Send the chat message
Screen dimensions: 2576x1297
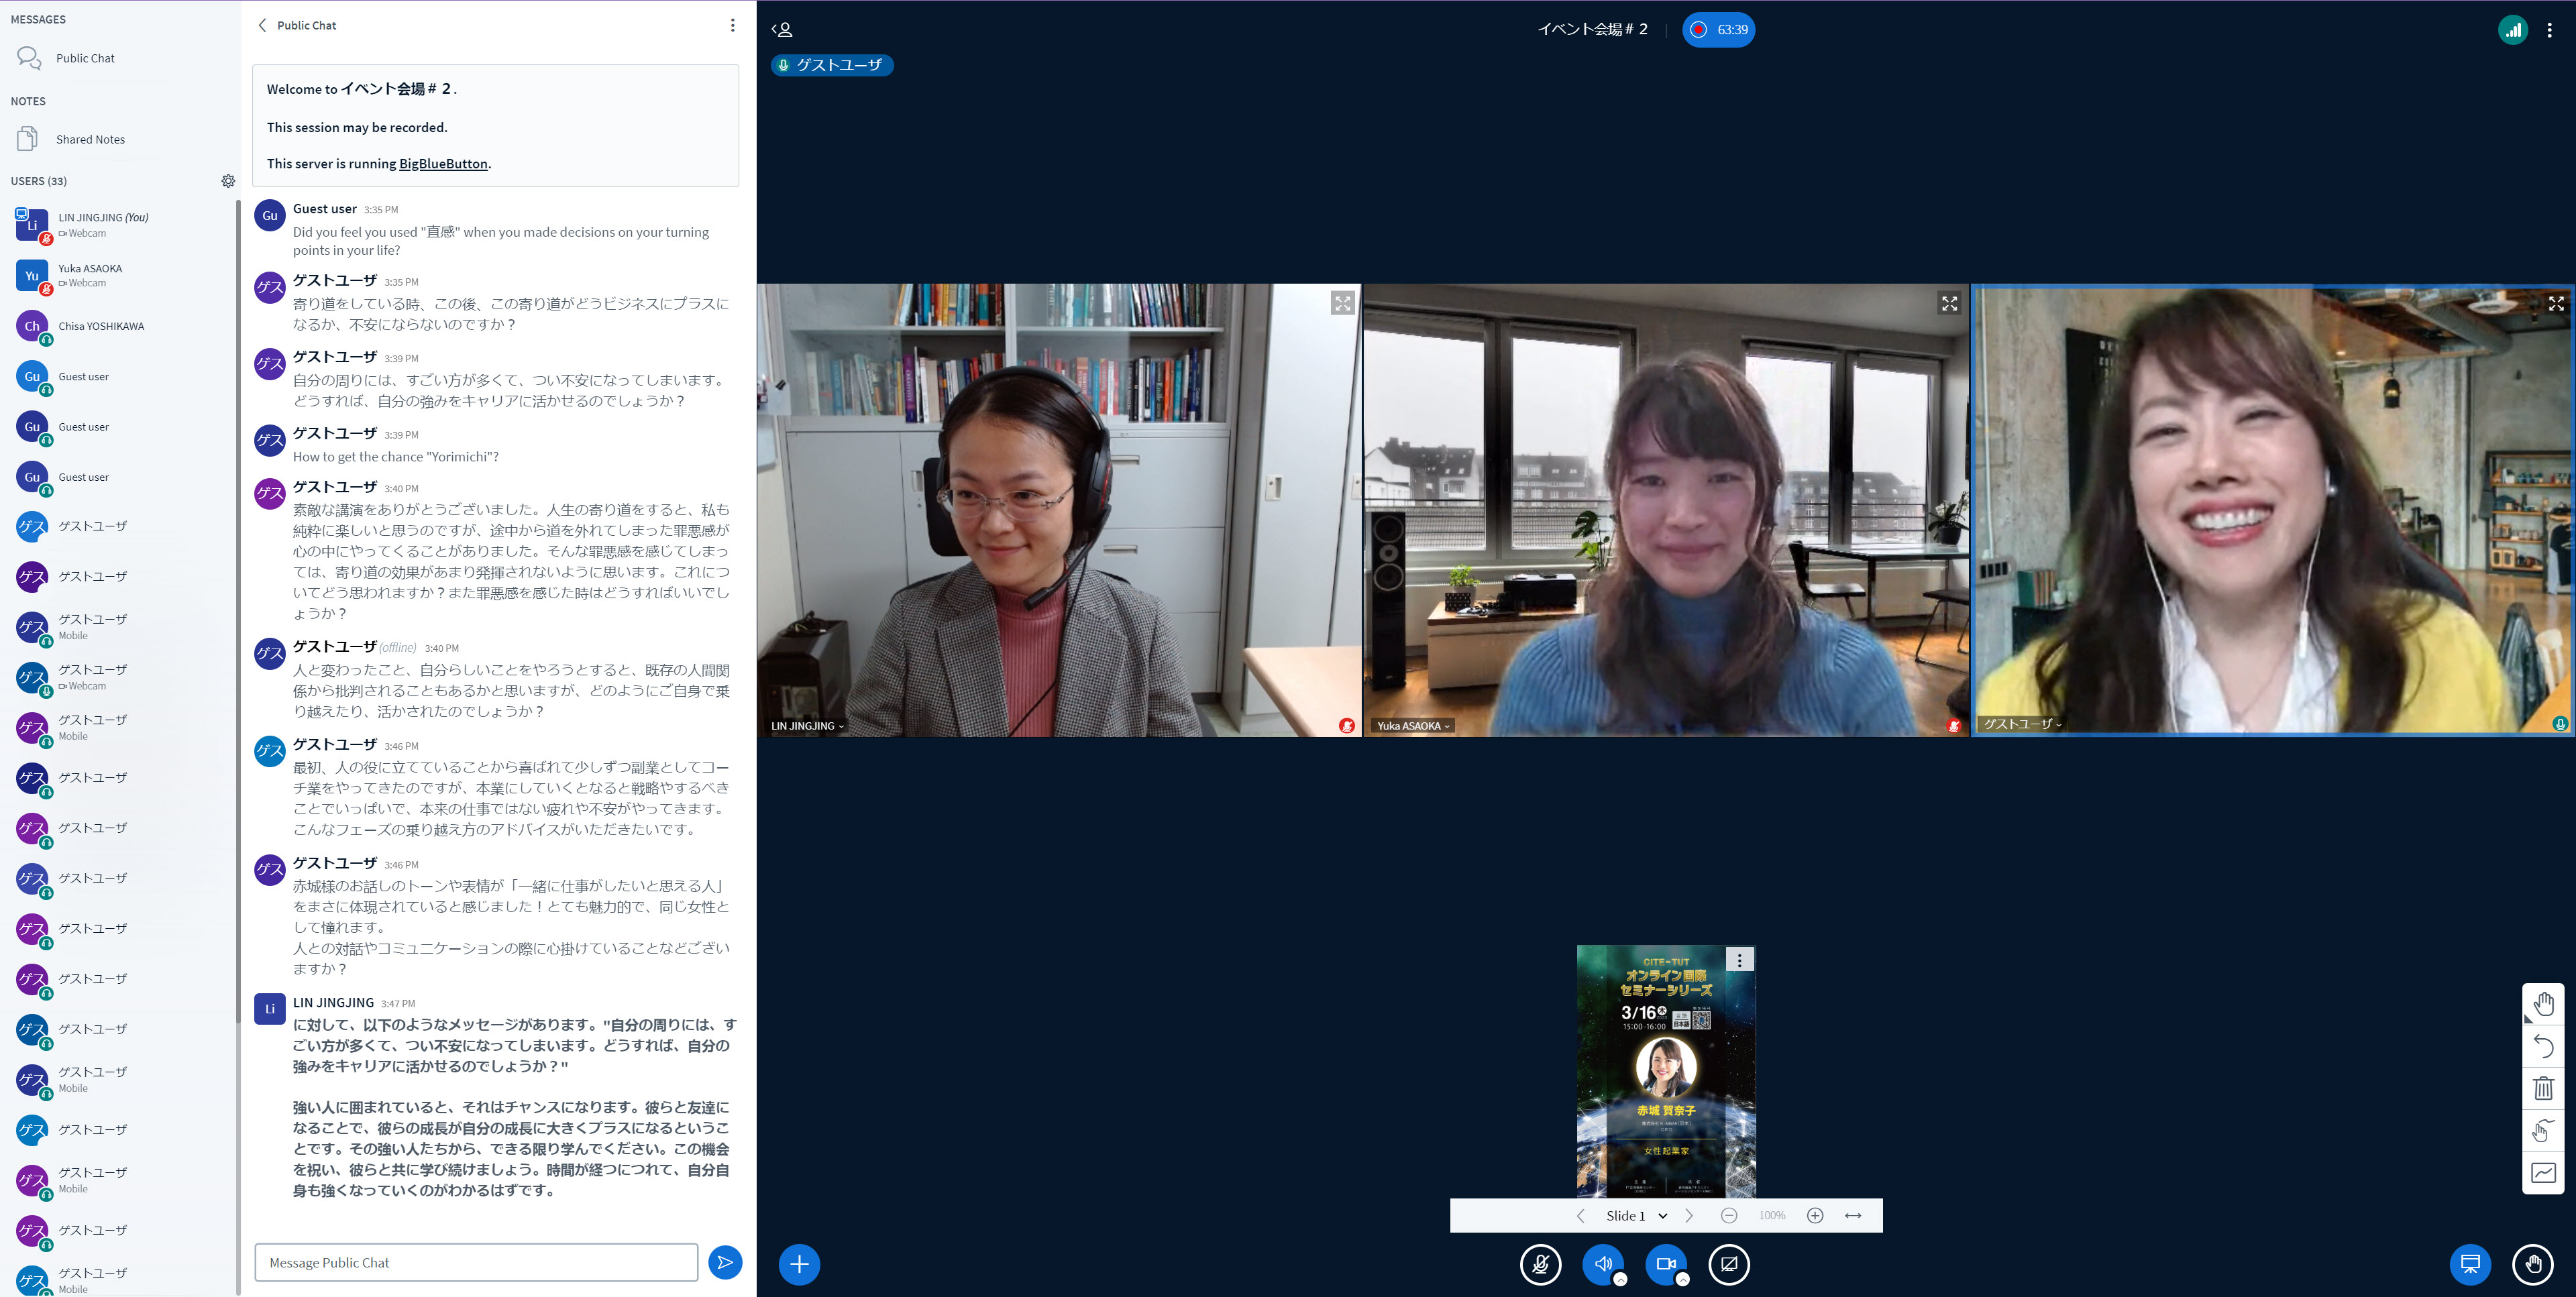[x=724, y=1262]
